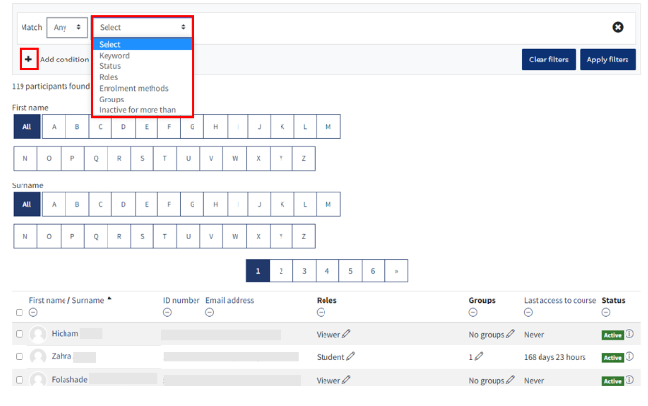The height and width of the screenshot is (406, 648).
Task: Choose Roles from the filter list
Action: pos(108,77)
